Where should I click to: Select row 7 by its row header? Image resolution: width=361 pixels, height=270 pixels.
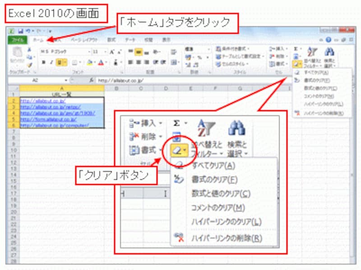tap(14, 131)
